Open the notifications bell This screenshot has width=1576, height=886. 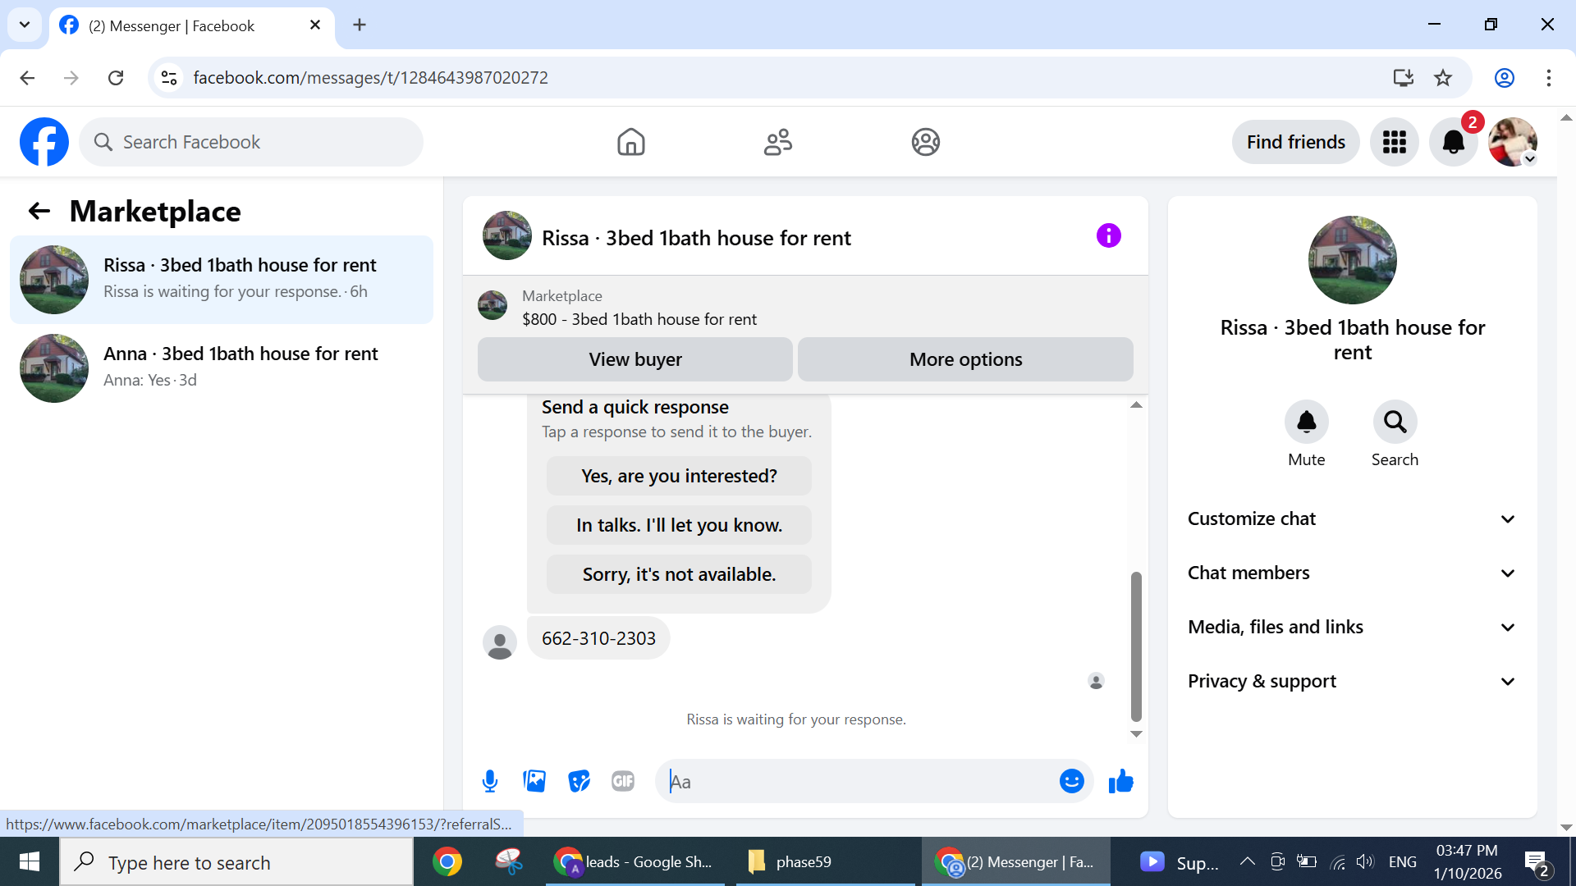click(x=1453, y=142)
